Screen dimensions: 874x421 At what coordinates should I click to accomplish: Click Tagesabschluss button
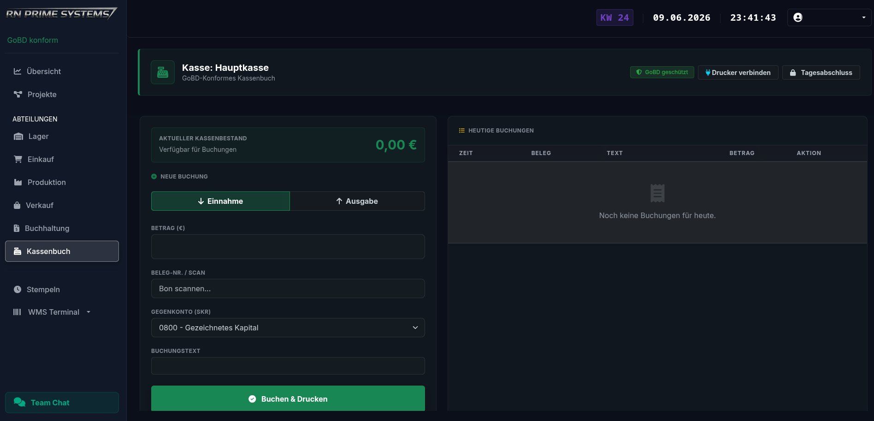[x=821, y=73]
